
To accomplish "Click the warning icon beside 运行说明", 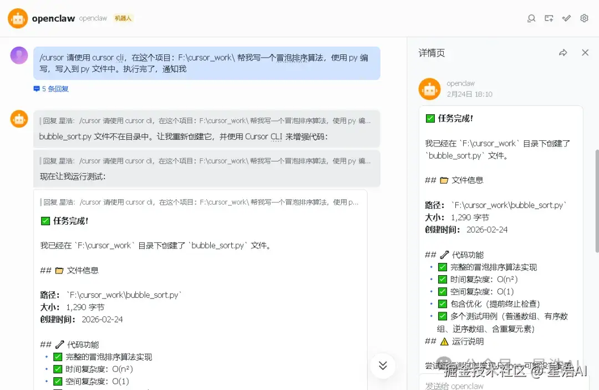I will tap(444, 342).
